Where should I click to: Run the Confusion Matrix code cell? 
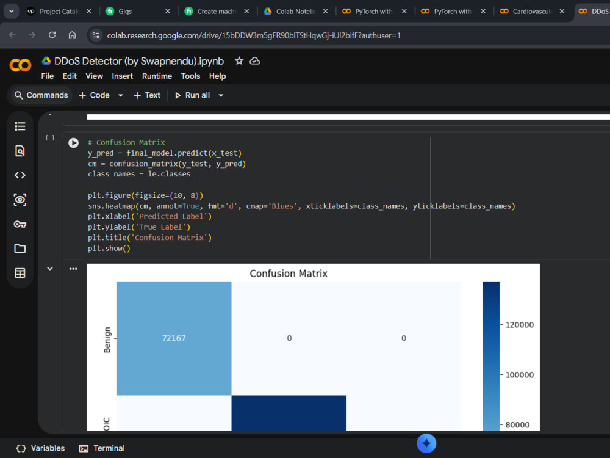coord(74,143)
